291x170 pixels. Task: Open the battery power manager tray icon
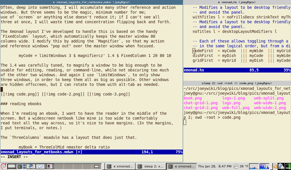point(281,166)
